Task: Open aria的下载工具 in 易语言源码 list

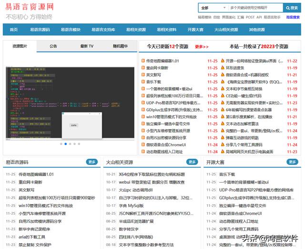Action: 32,237
